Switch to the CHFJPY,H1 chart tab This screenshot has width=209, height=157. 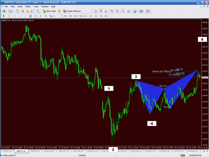pos(179,151)
